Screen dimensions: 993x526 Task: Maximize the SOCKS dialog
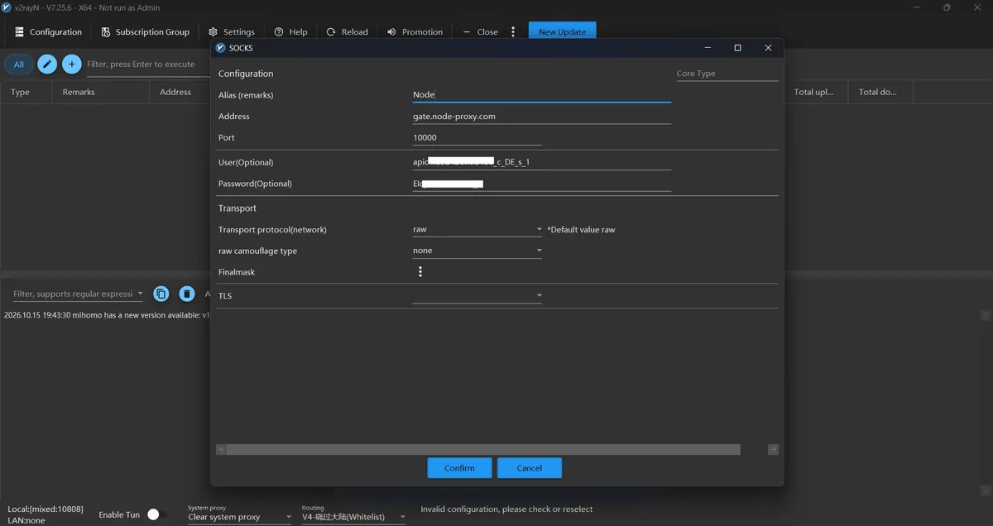737,48
